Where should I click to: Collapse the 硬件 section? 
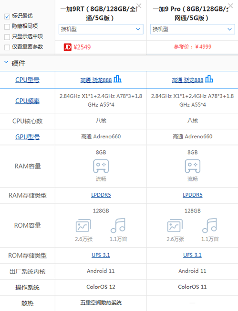(6, 62)
